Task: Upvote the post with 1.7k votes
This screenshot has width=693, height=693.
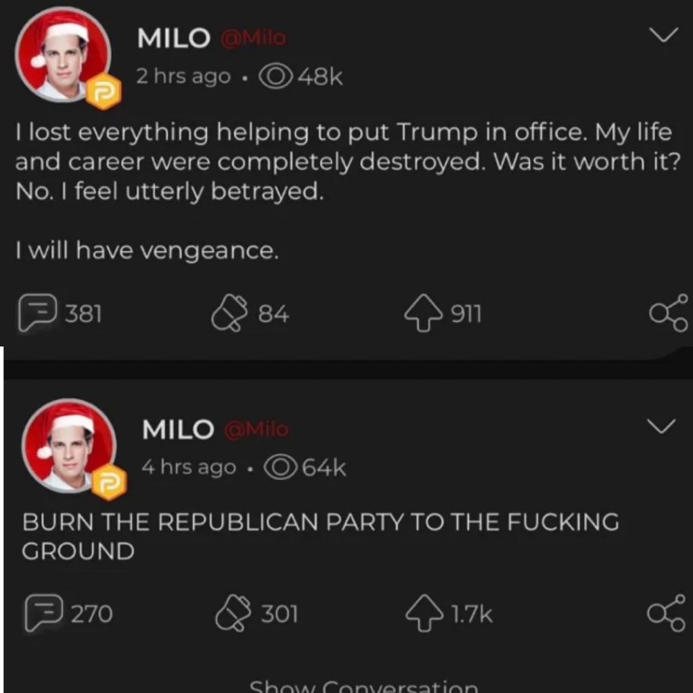Action: tap(424, 613)
